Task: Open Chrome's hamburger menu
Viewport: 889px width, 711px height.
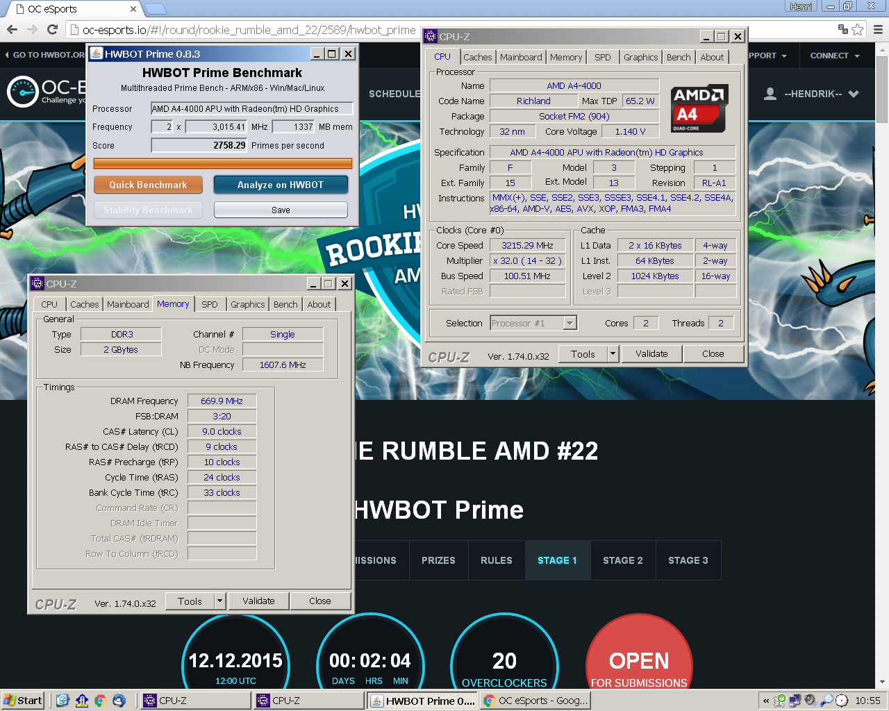Action: (x=879, y=29)
